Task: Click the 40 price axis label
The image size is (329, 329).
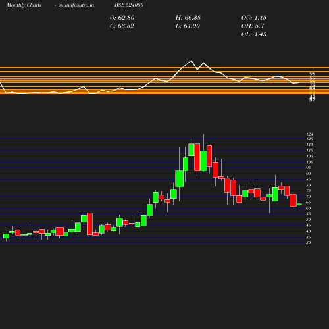Action: point(309,231)
